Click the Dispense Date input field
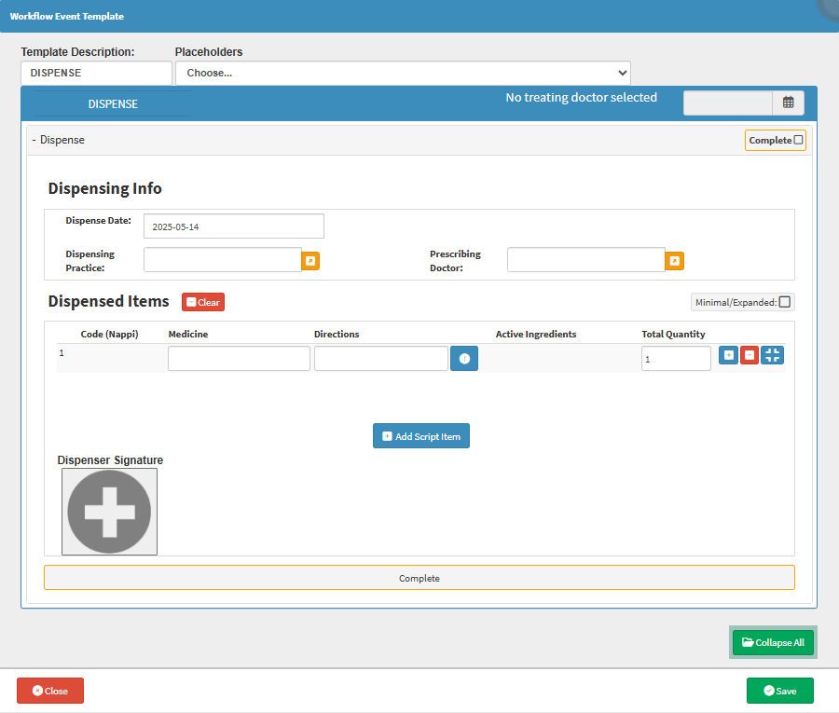 [x=233, y=226]
